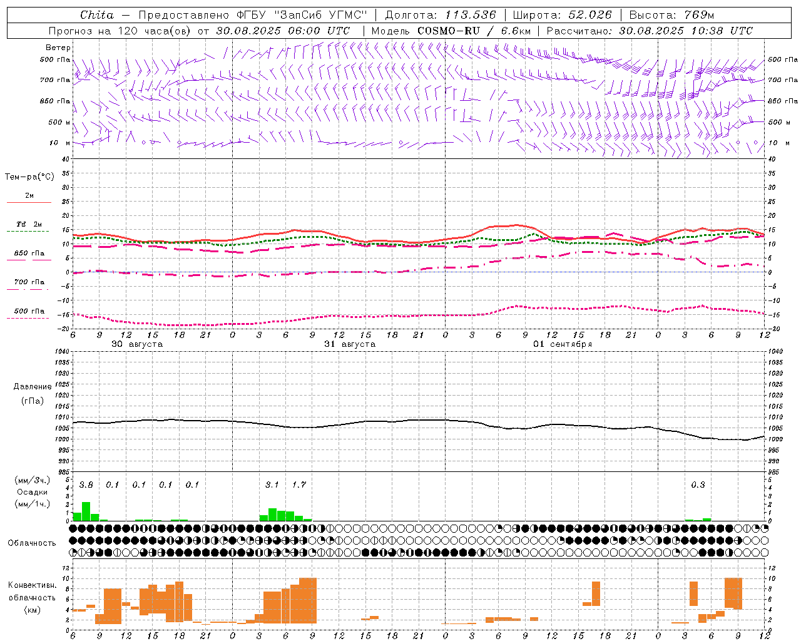This screenshot has width=801, height=641.
Task: Click the "Давление" pressure panel label
Action: point(33,387)
